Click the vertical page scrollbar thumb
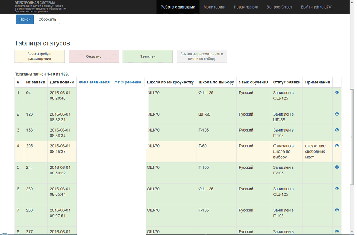 pos(352,137)
